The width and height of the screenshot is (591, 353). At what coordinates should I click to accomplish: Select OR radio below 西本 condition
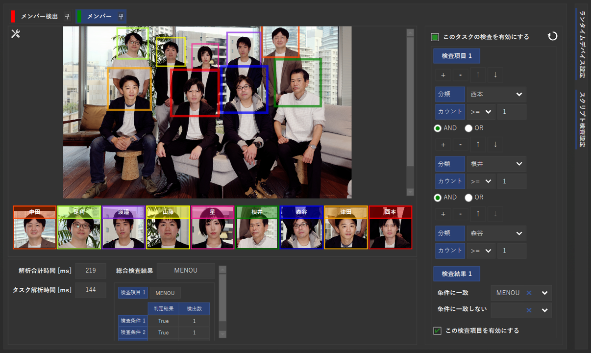[x=468, y=128]
